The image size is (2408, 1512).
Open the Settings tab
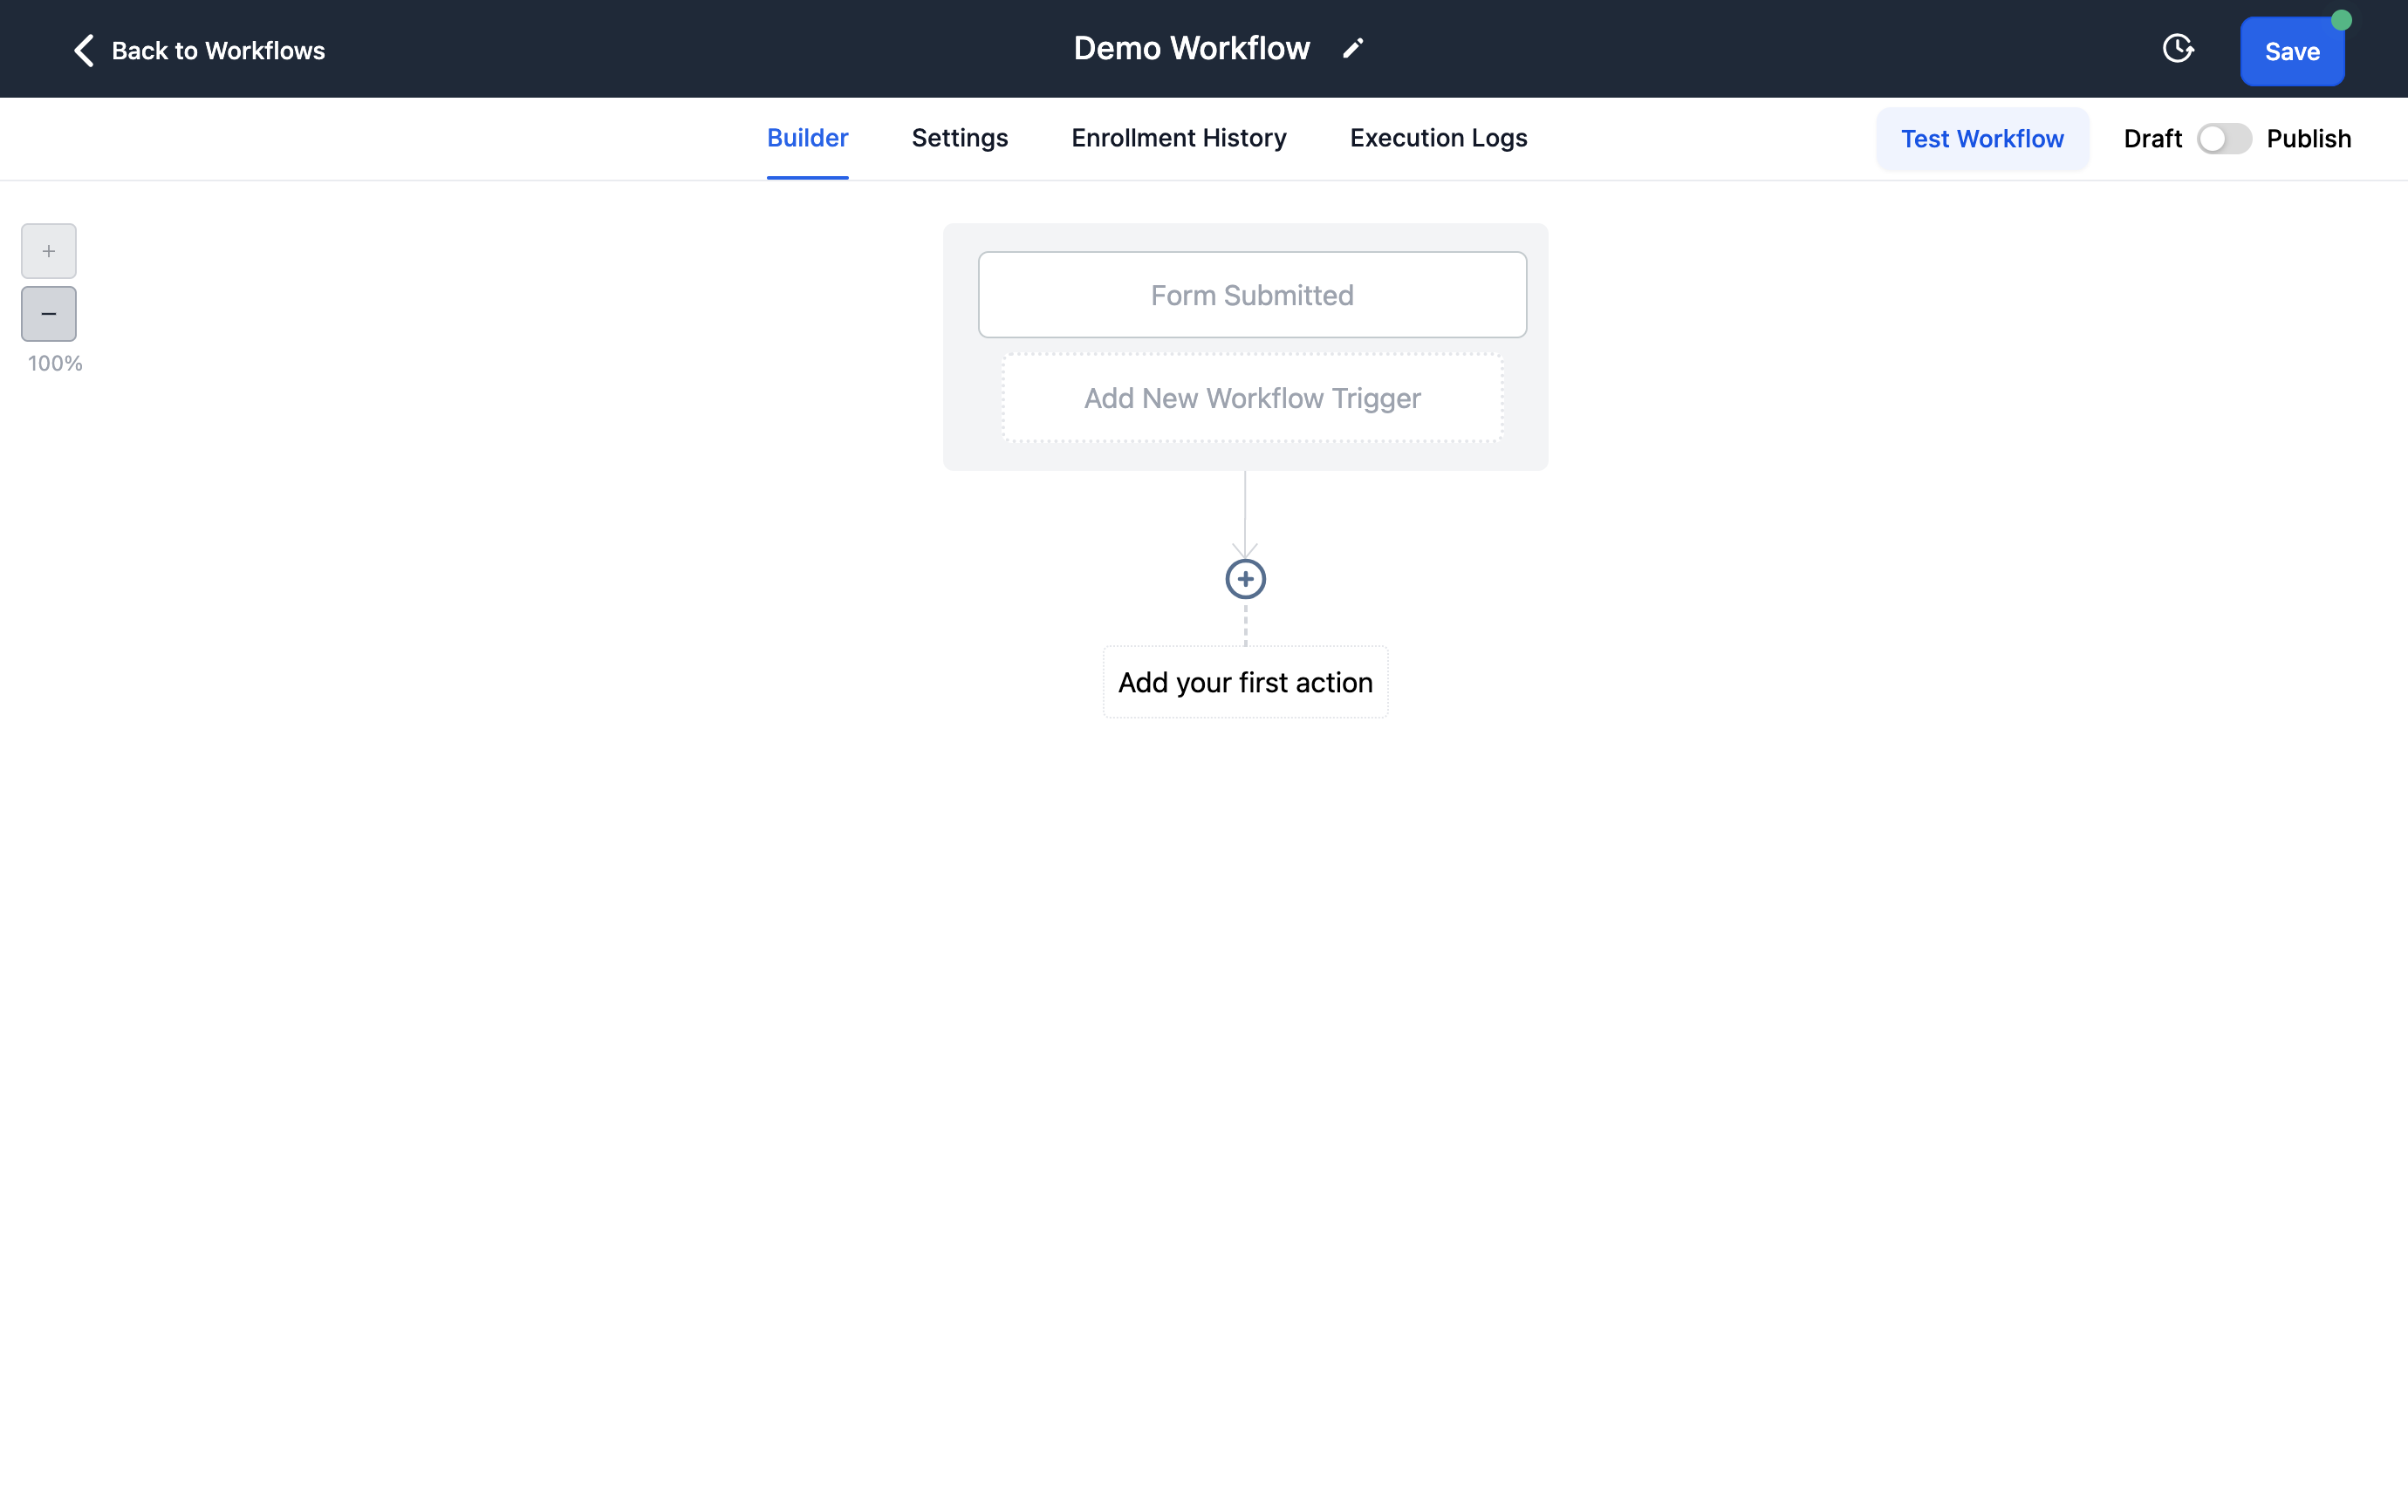click(x=959, y=138)
